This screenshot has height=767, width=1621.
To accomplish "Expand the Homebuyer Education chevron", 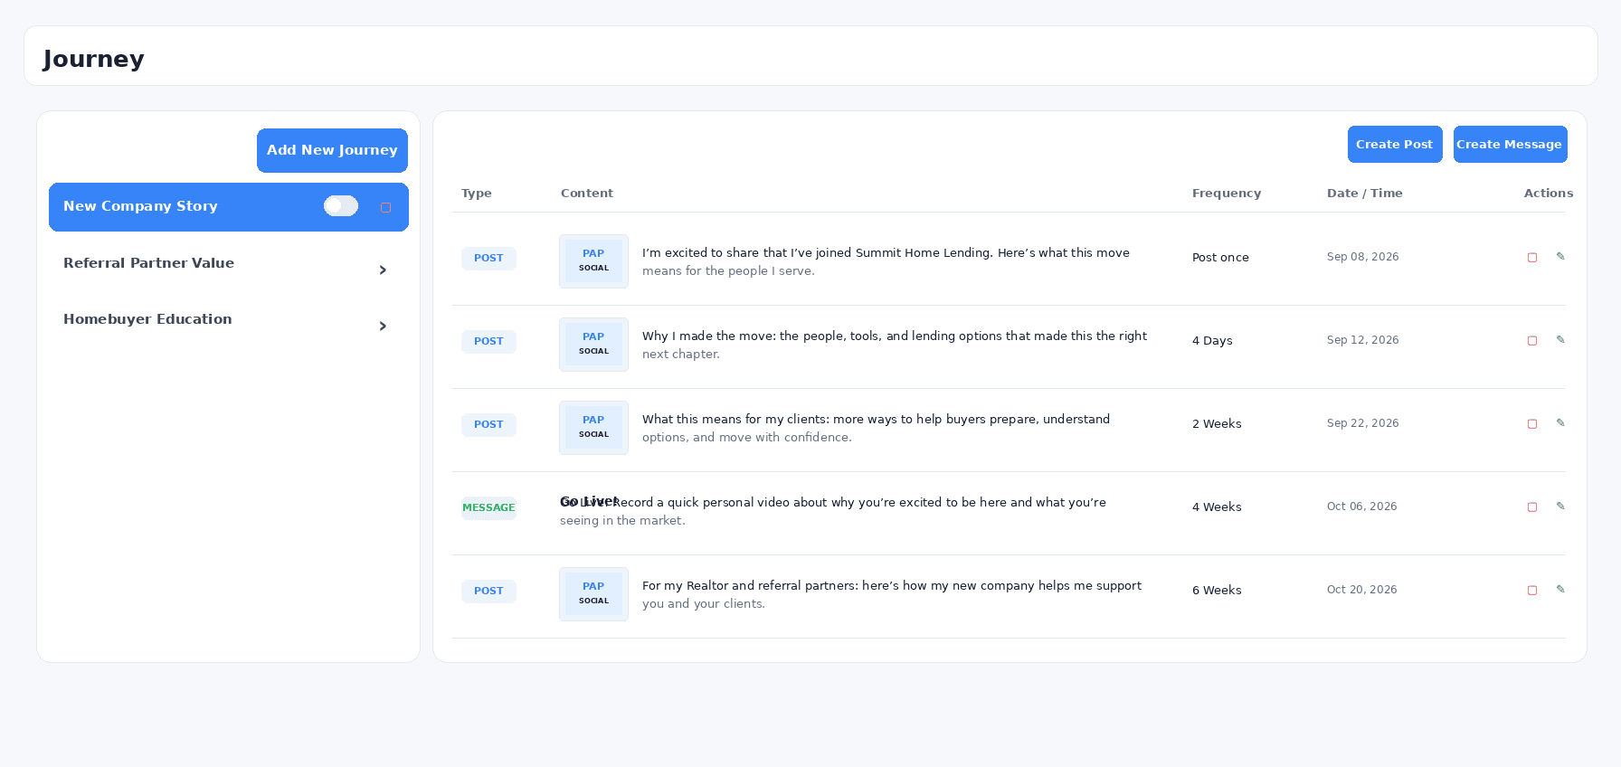I will (383, 327).
